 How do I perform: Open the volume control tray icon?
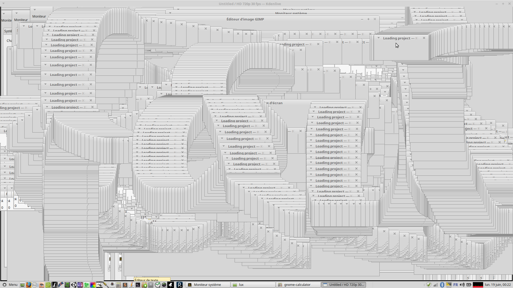point(462,285)
